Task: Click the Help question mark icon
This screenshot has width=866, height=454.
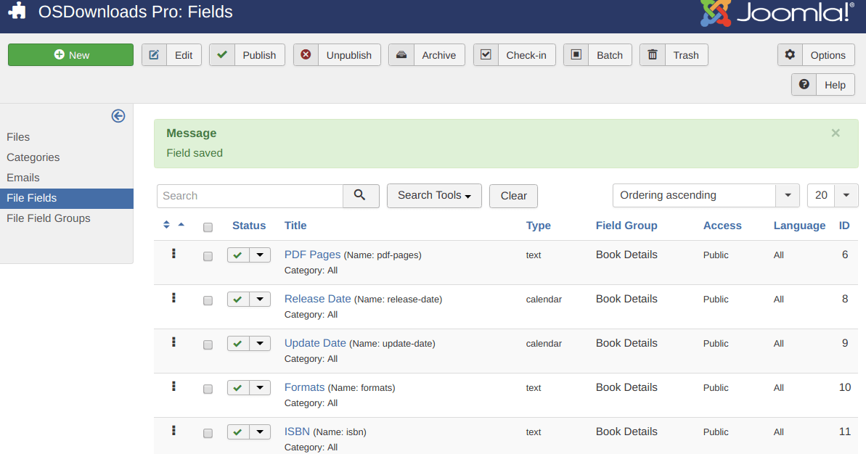Action: [804, 84]
